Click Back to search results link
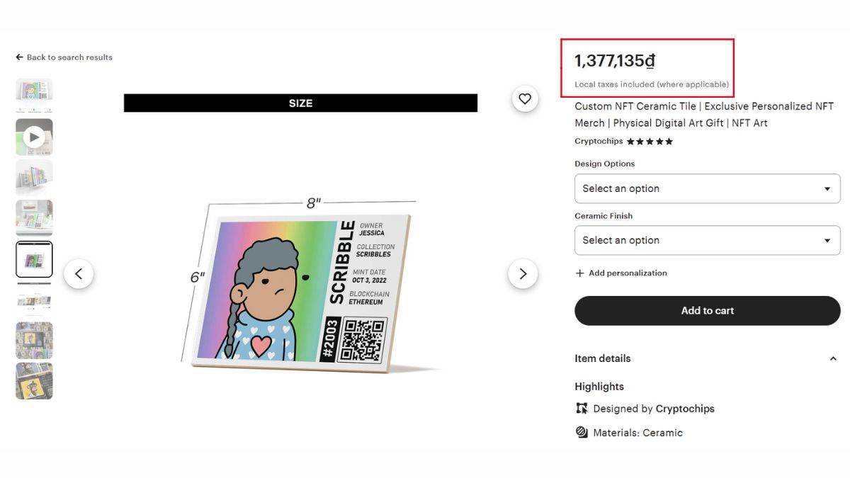 coord(69,57)
